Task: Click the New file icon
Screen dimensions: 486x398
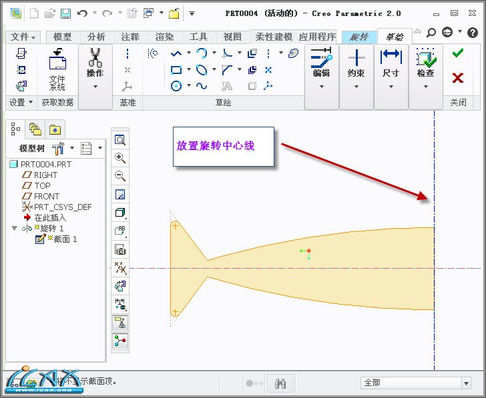Action: 34,13
